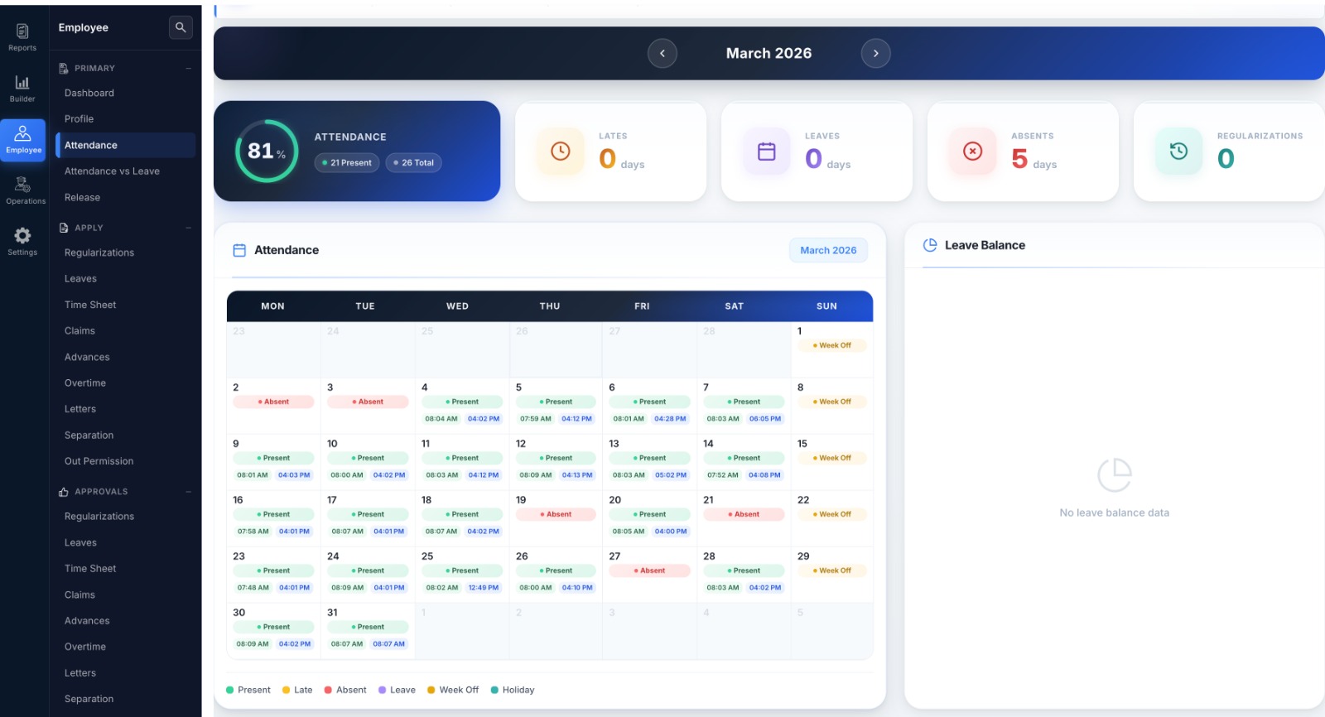Open Release in the sidebar
The image size is (1325, 717).
(x=82, y=198)
